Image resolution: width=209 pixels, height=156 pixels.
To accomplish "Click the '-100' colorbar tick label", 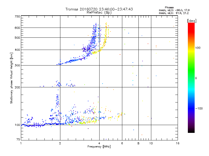I will tap(199, 108).
